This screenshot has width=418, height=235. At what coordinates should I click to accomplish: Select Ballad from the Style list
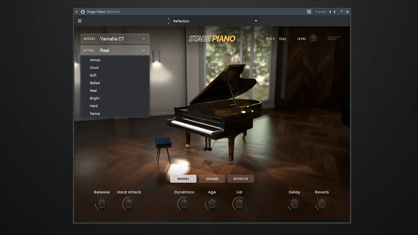[95, 83]
